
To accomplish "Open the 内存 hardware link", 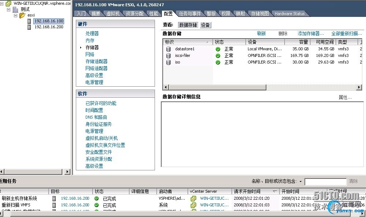I will coord(90,40).
